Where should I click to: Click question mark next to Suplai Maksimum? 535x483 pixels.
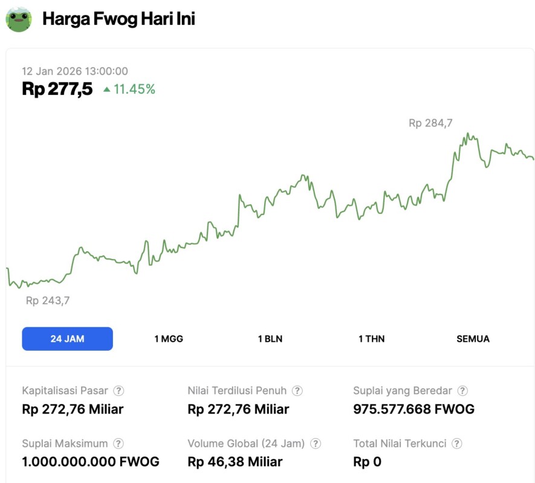point(119,444)
